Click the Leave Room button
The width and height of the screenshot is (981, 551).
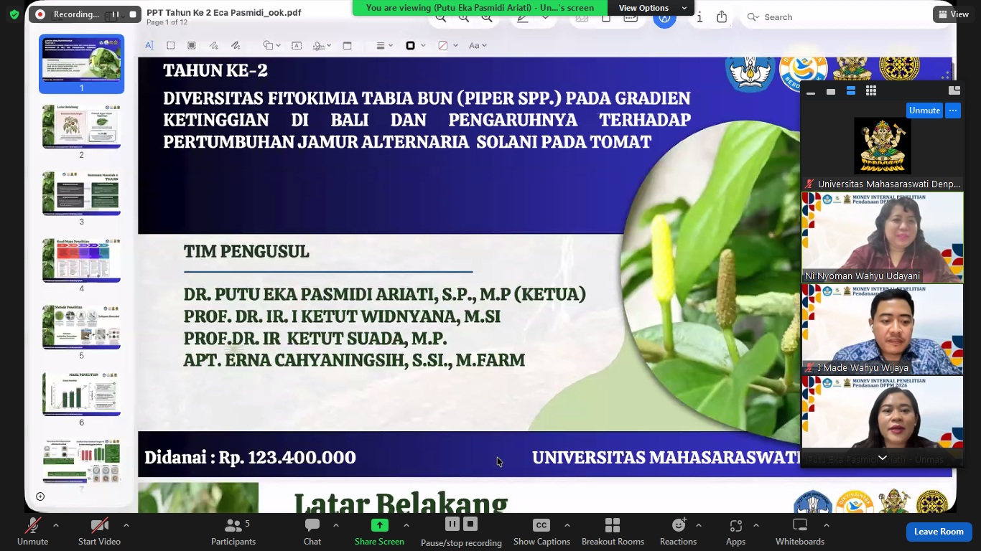coord(939,532)
